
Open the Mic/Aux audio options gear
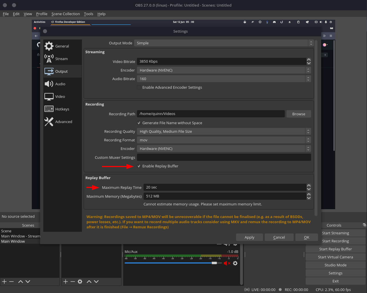pos(235,263)
